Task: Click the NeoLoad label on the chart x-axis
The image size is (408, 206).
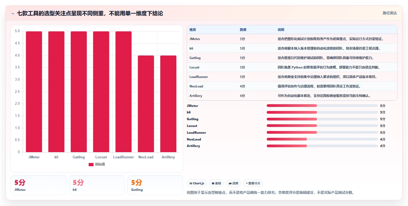Action: coord(146,157)
